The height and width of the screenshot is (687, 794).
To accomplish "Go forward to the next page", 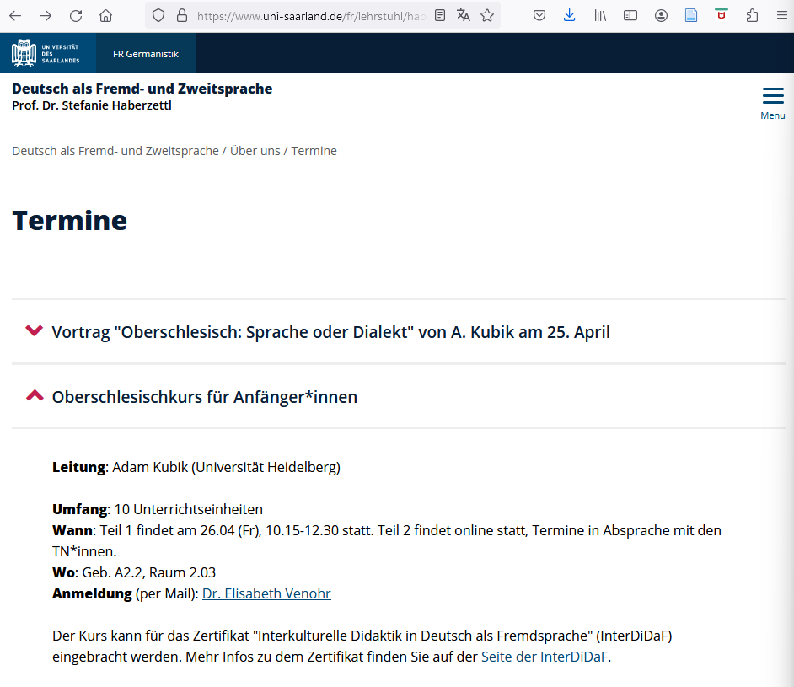I will pos(46,16).
